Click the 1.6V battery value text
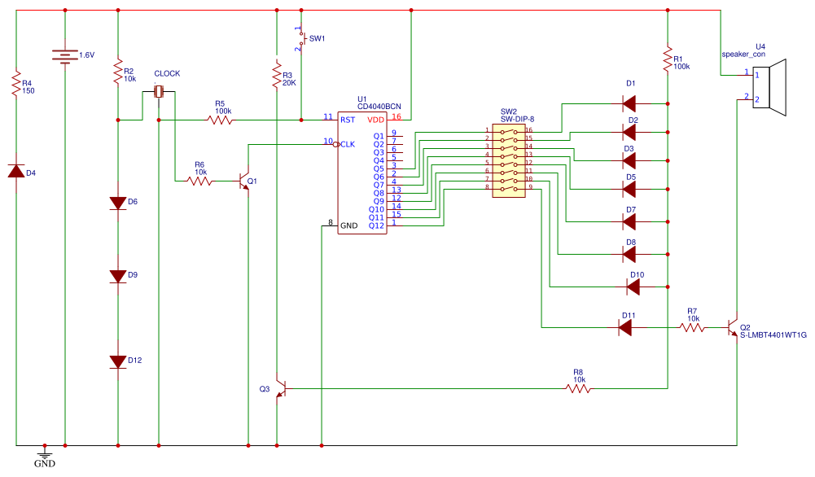This screenshot has height=477, width=815. (87, 55)
